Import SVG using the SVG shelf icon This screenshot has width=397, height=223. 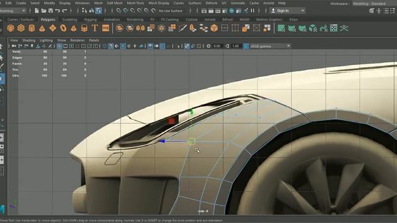pyautogui.click(x=105, y=28)
